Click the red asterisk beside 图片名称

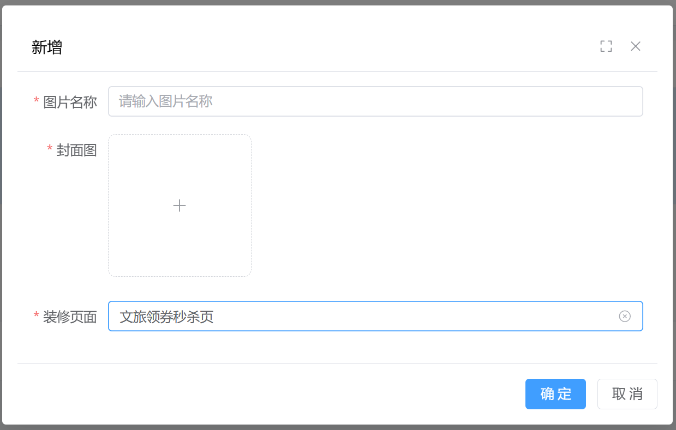[x=37, y=102]
